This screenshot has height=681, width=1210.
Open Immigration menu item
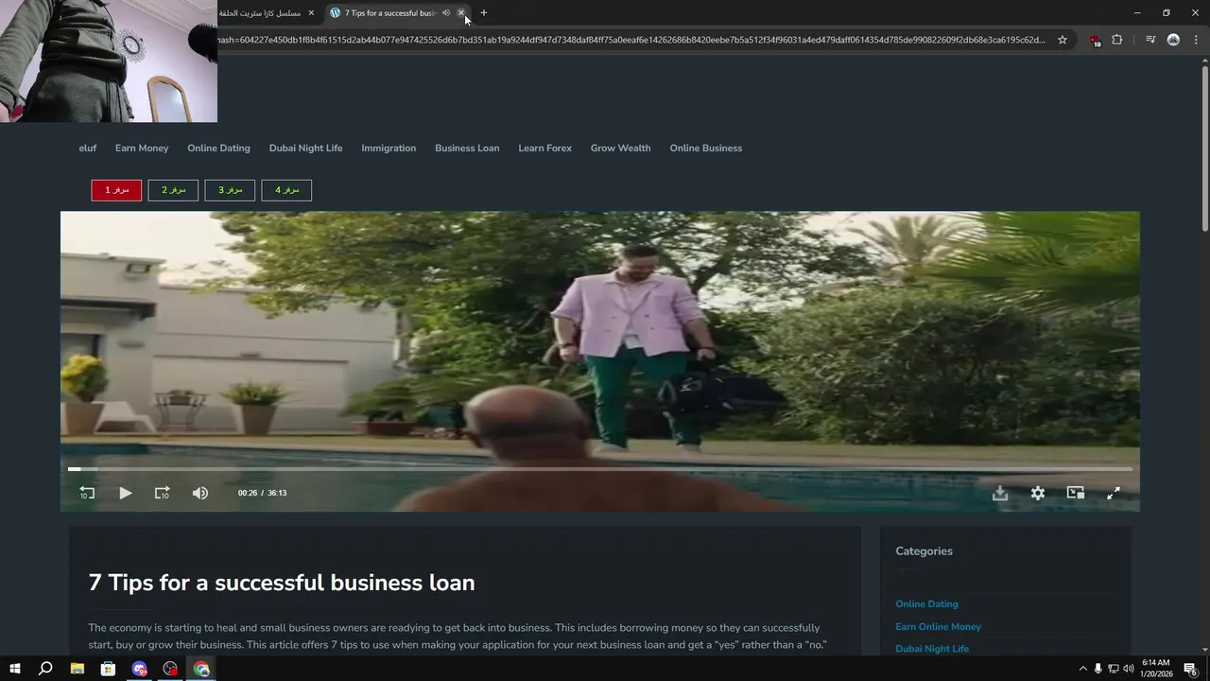[389, 148]
